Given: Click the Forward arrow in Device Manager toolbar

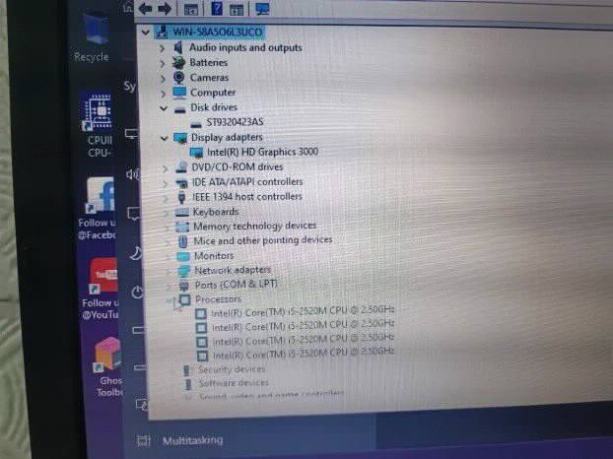Looking at the screenshot, I should coord(165,8).
